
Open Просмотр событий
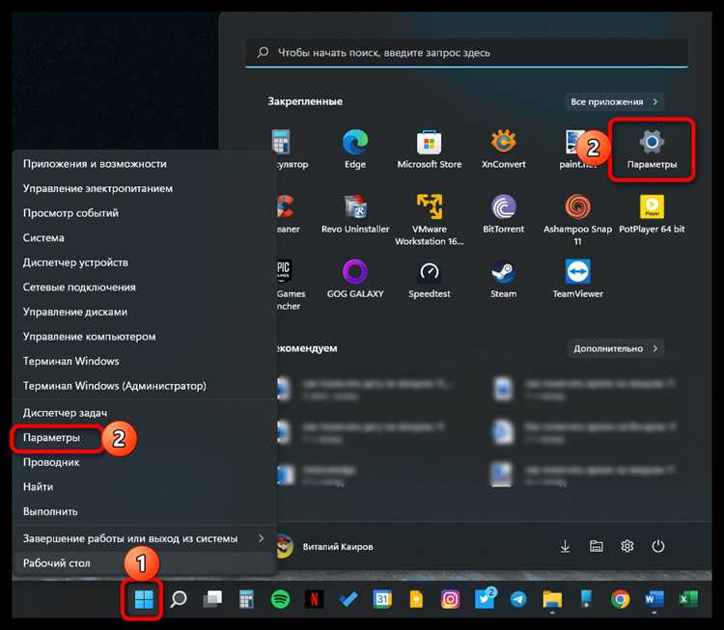(x=144, y=213)
